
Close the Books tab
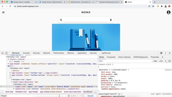coord(150,2)
